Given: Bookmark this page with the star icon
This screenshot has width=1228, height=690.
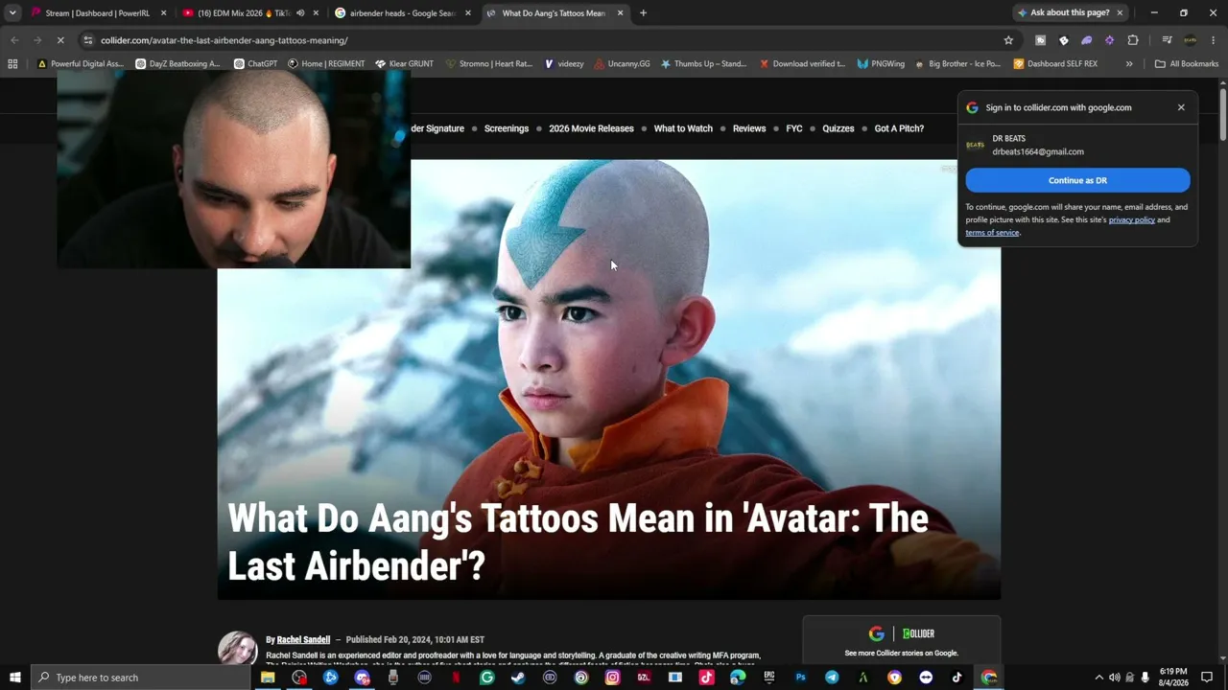Looking at the screenshot, I should [1008, 40].
